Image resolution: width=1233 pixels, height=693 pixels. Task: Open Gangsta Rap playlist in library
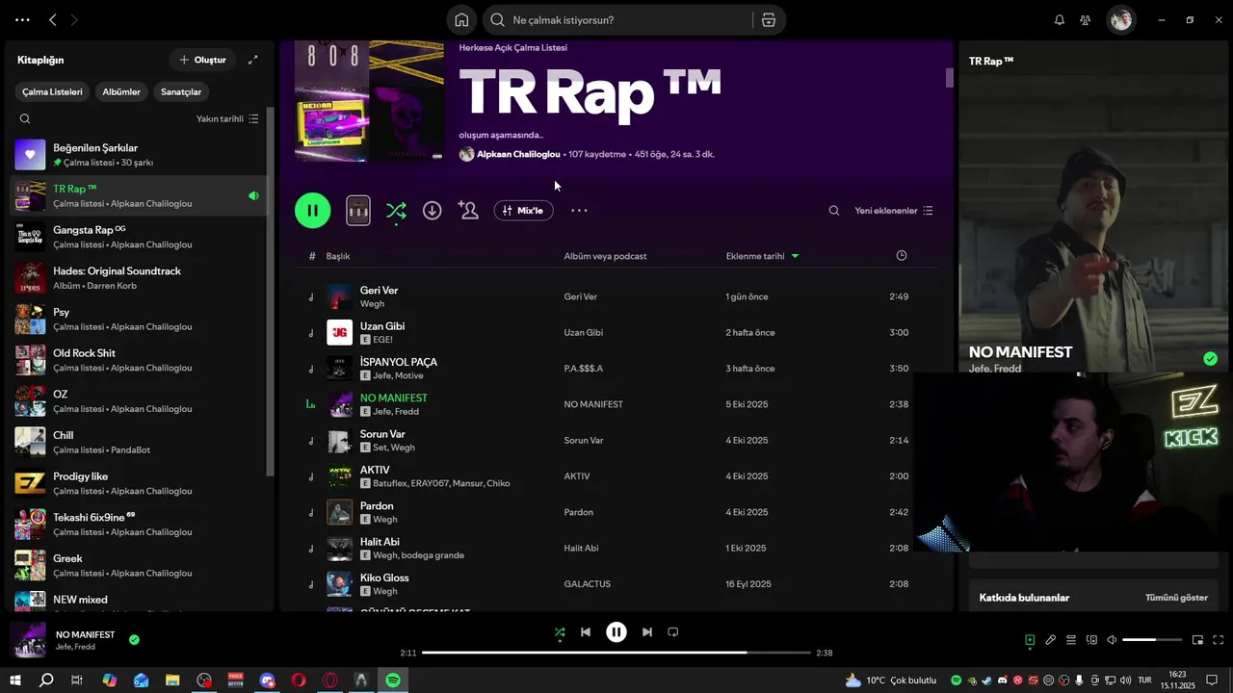pyautogui.click(x=140, y=237)
